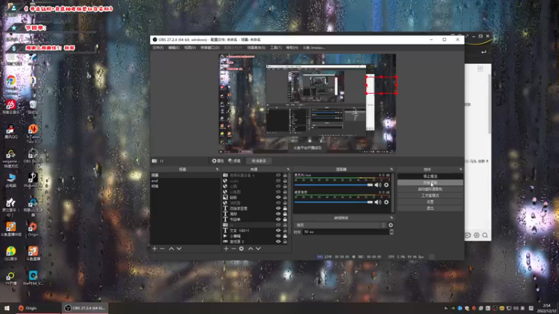The height and width of the screenshot is (314, 559).
Task: Mute the 桌面音频 speaker icon
Action: [x=378, y=202]
